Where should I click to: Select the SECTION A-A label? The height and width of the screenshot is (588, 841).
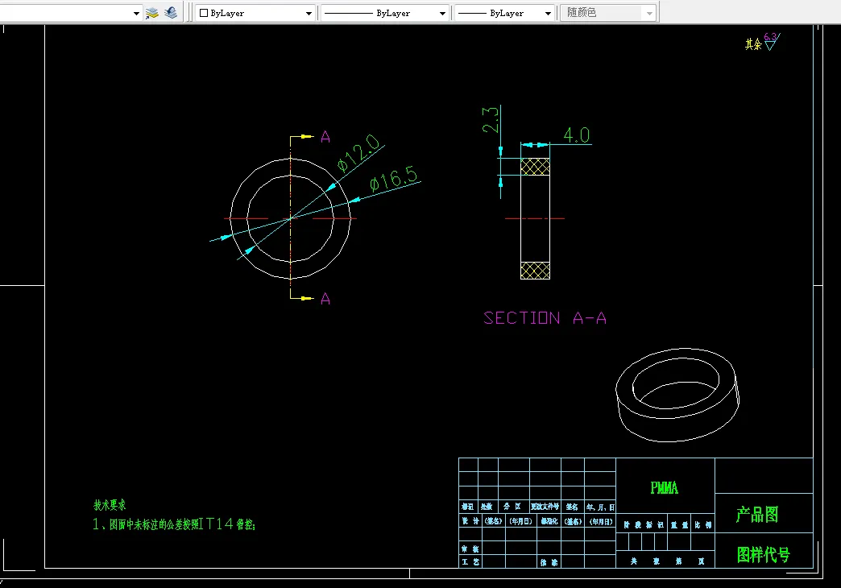tap(545, 318)
